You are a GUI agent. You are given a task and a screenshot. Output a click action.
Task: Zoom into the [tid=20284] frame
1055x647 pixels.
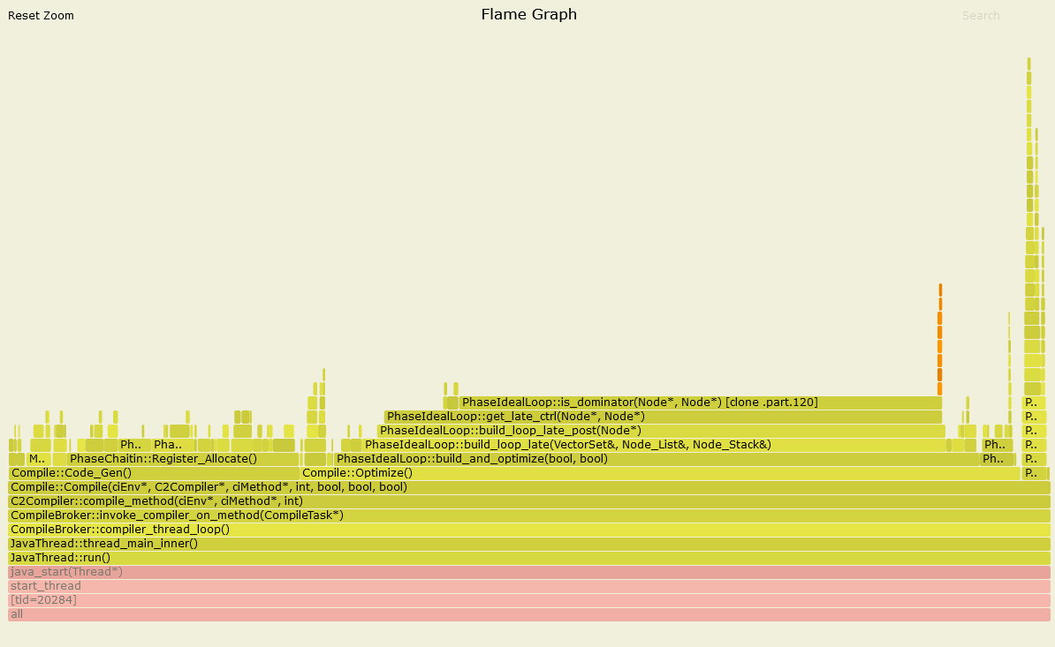pyautogui.click(x=528, y=600)
